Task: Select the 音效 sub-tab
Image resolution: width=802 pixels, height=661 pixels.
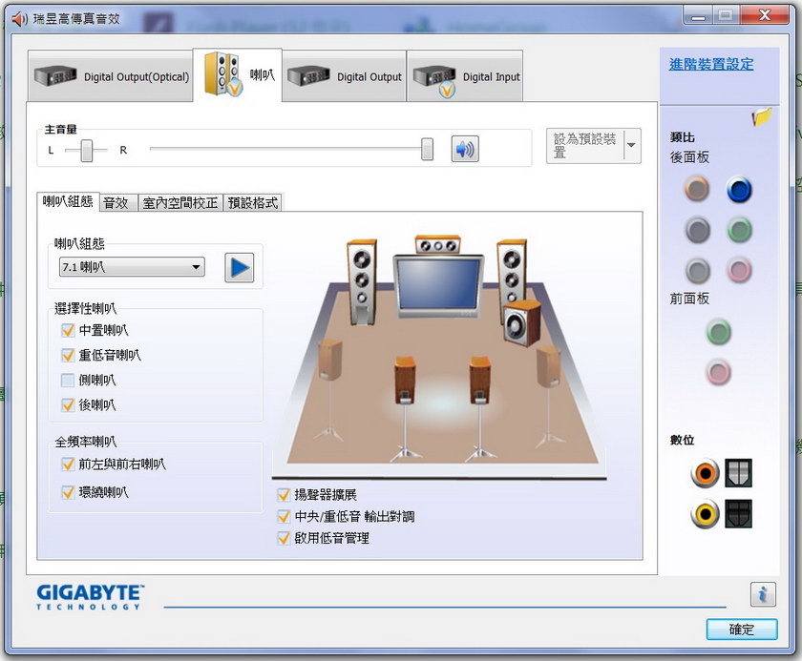Action: point(118,203)
